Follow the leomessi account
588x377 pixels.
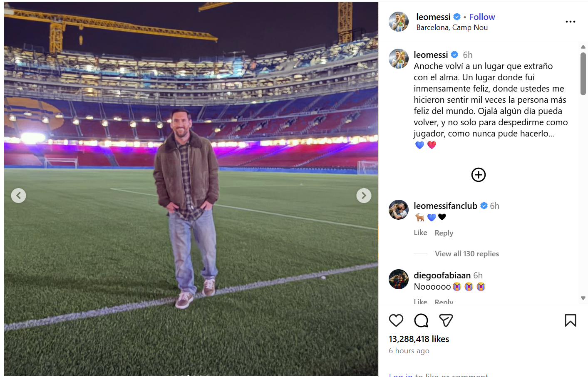(482, 17)
